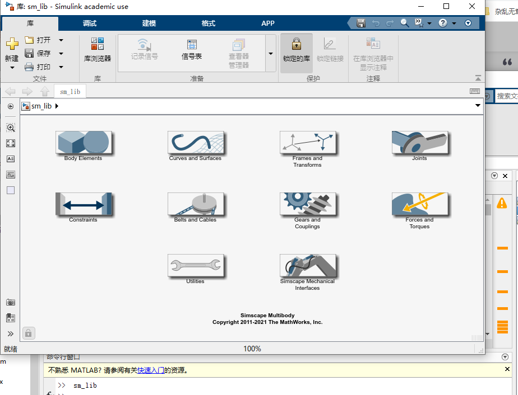Click the 打开 (Open) folder button
The height and width of the screenshot is (395, 518).
pos(38,40)
